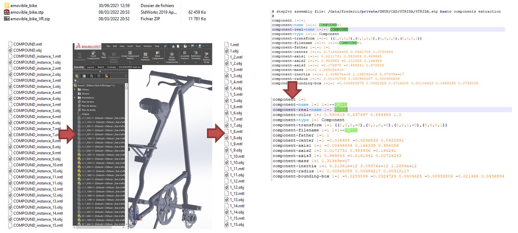This screenshot has width=518, height=233.
Task: Expand the History tree node
Action: point(75,89)
